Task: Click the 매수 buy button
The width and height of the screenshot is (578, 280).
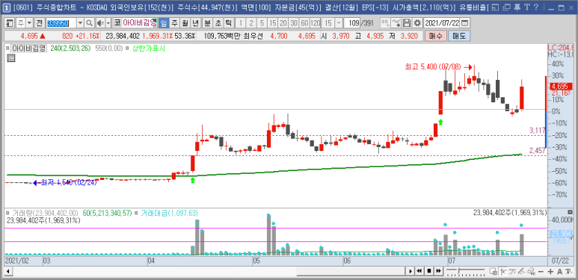Action: point(436,36)
